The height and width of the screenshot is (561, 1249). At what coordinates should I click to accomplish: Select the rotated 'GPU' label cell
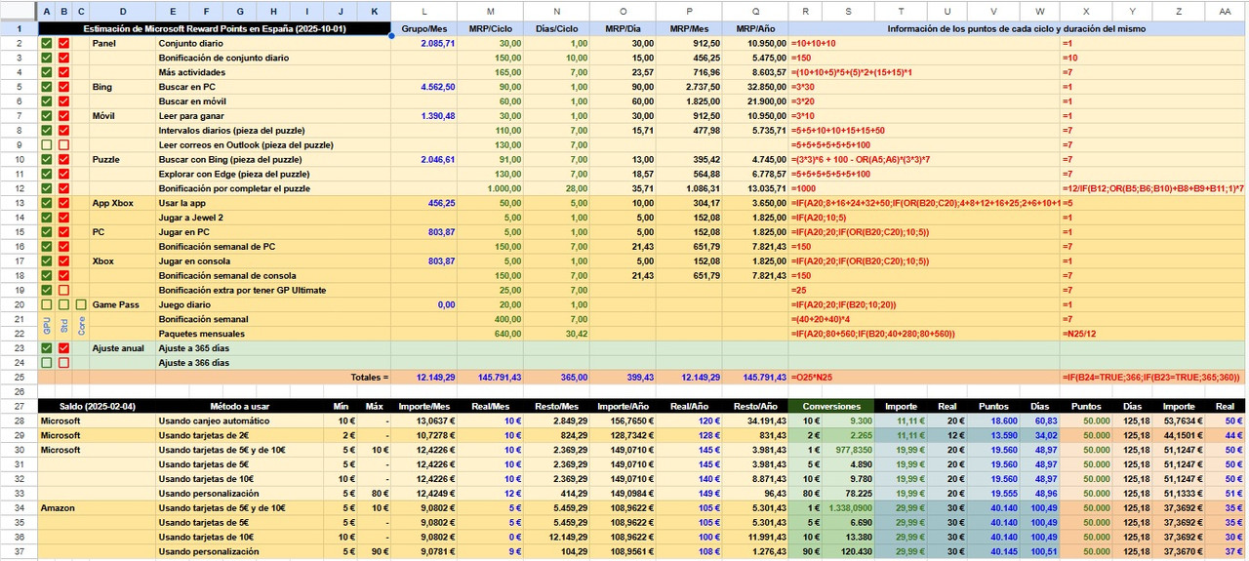pos(46,326)
